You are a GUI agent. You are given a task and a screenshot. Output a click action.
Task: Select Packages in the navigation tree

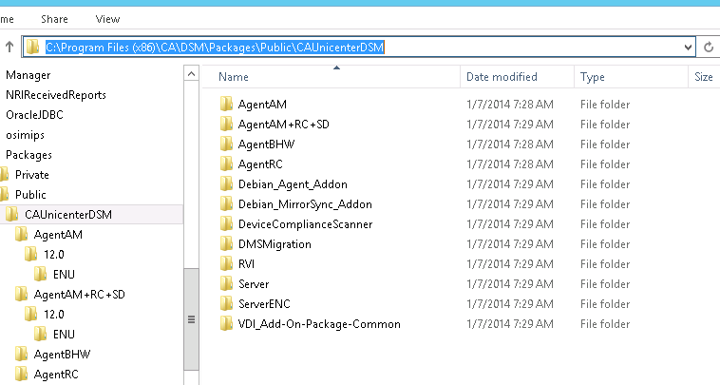(x=28, y=155)
